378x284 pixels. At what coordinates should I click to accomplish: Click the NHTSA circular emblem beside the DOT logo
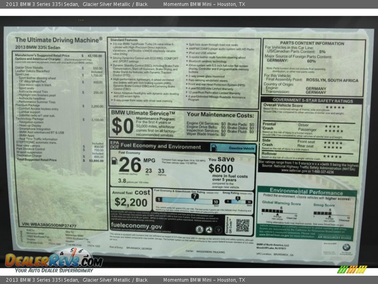[x=219, y=230]
